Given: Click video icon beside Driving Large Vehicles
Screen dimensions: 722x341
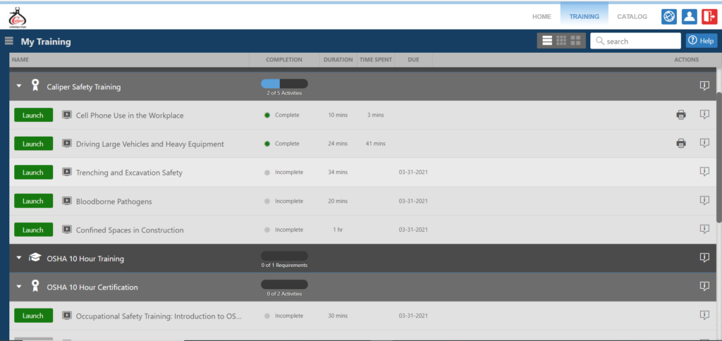Looking at the screenshot, I should click(x=67, y=144).
